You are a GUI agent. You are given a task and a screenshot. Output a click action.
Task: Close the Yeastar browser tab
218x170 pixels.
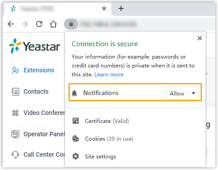click(x=104, y=8)
